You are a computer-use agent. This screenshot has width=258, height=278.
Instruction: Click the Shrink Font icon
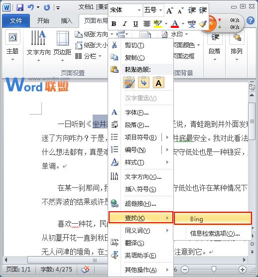[x=181, y=10]
